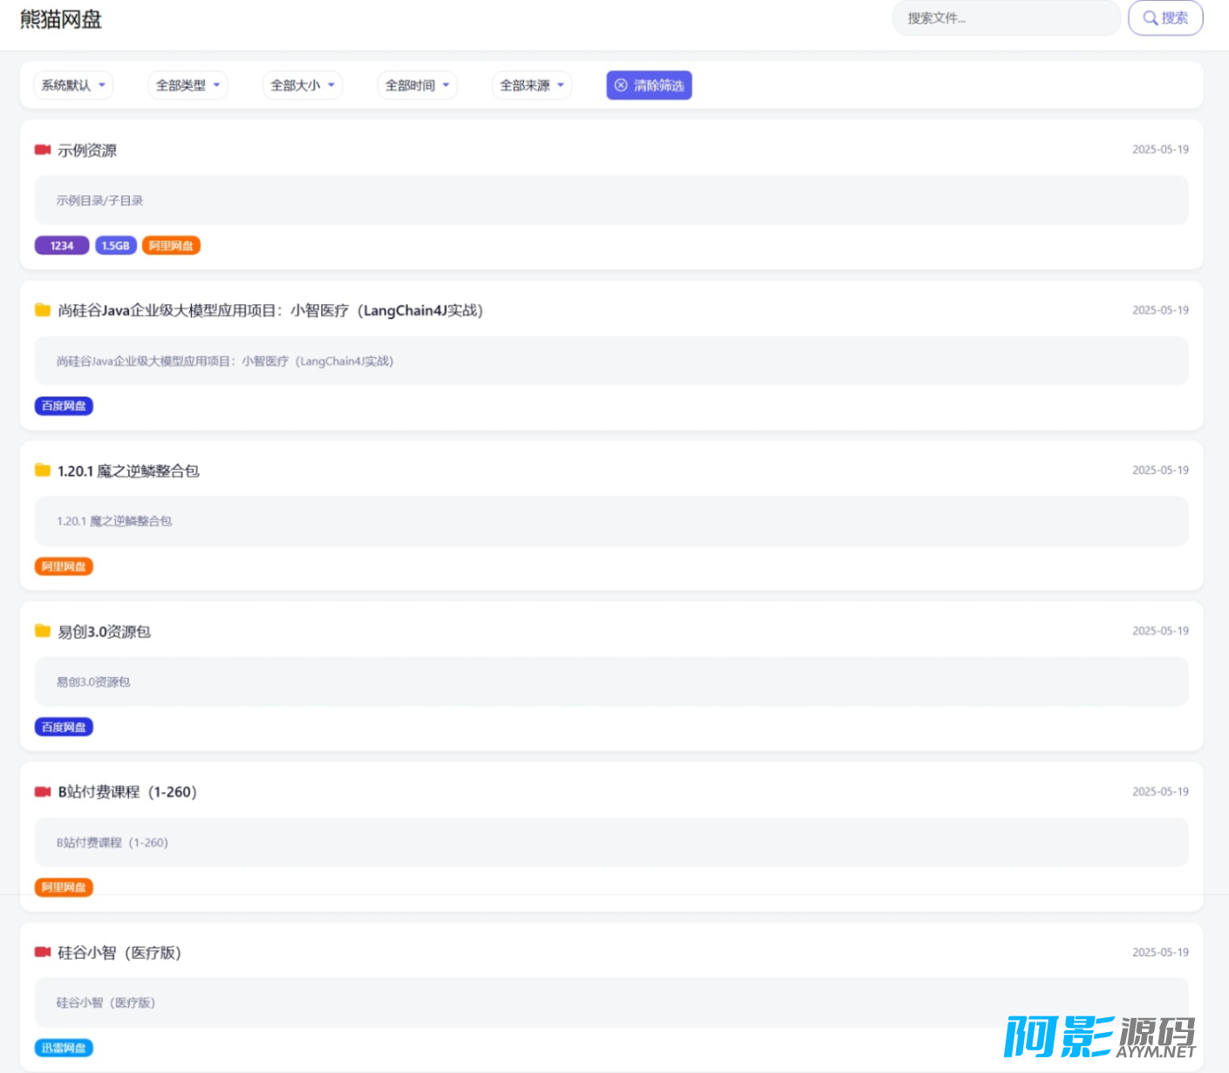
Task: Click the folder icon beside 1.20.1 魔之逆鳞整合包
Action: (42, 471)
